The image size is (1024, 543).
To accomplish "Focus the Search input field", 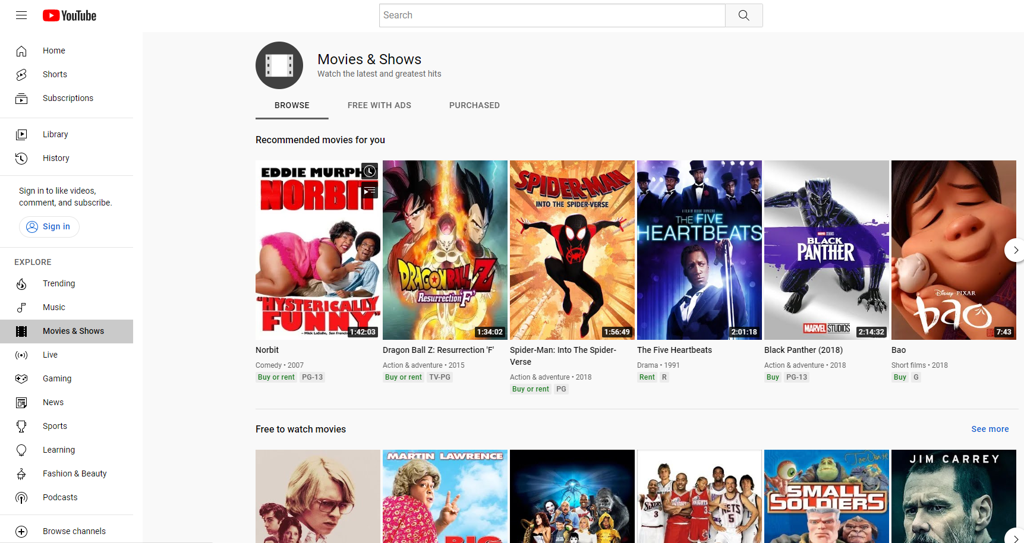I will tap(552, 15).
